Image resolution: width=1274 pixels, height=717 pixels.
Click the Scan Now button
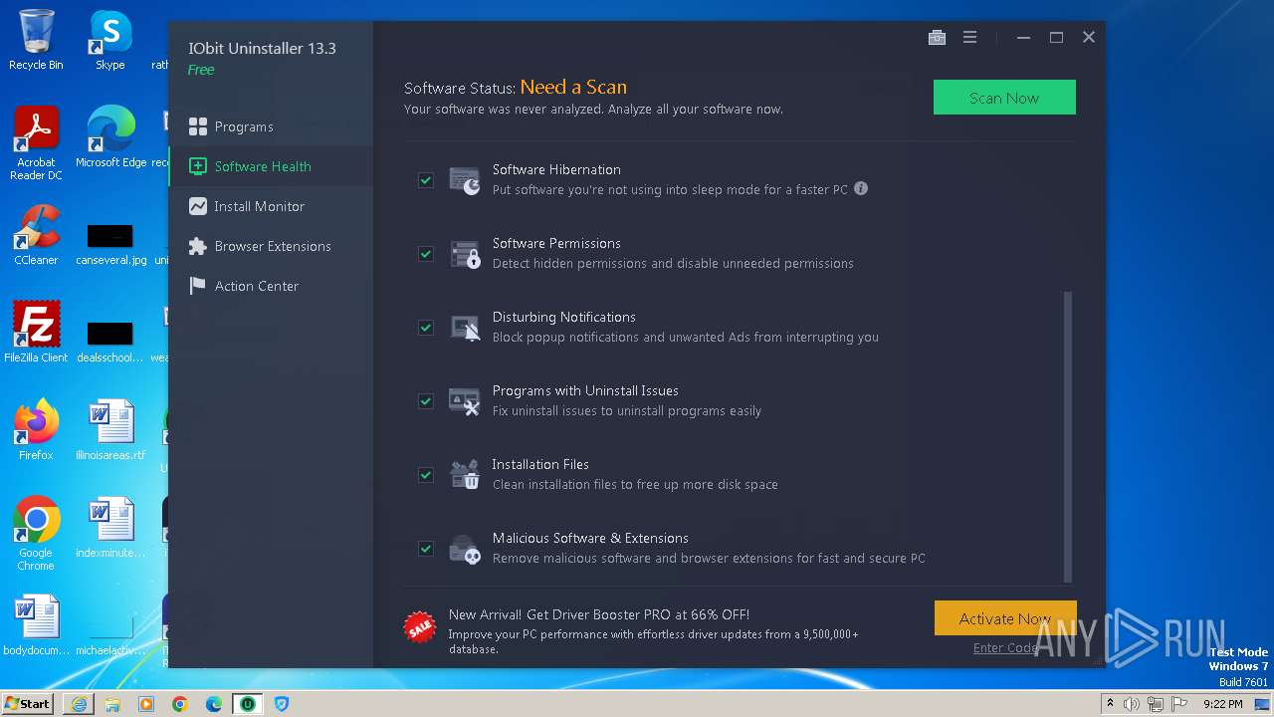coord(1004,98)
